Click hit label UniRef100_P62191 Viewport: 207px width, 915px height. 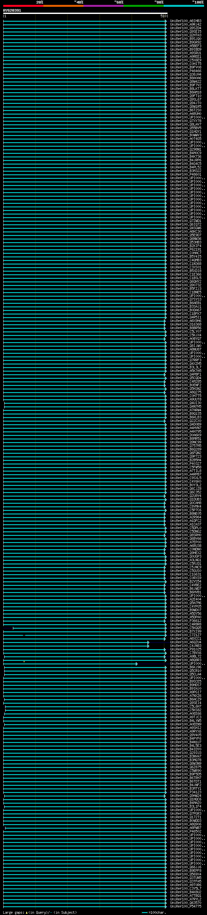coord(186,249)
